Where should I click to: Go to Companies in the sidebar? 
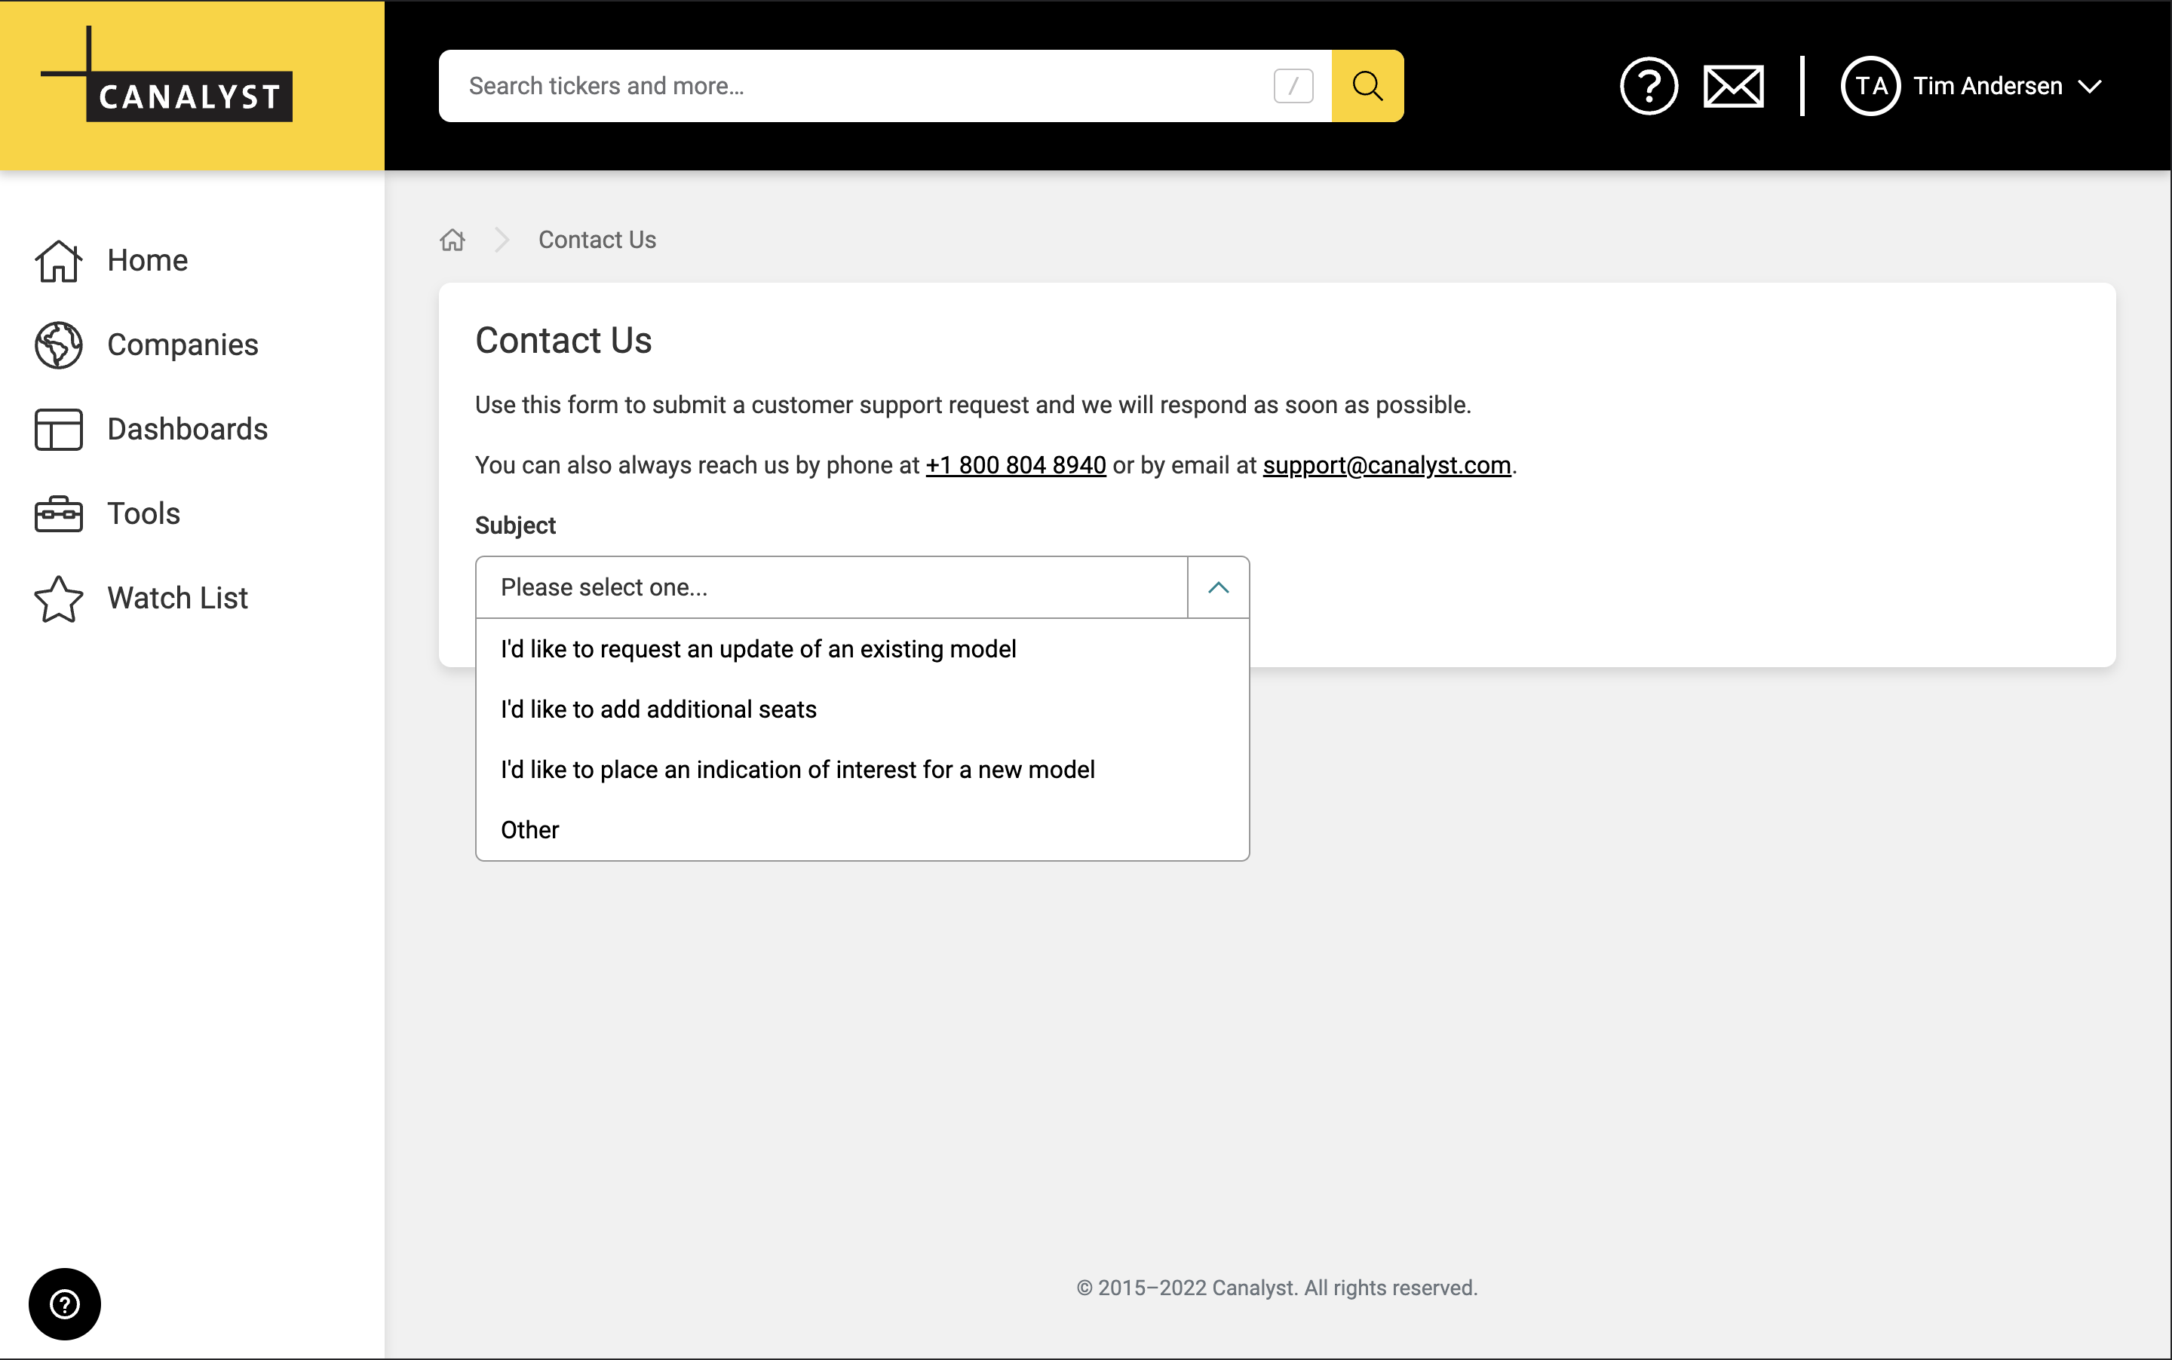pyautogui.click(x=182, y=345)
